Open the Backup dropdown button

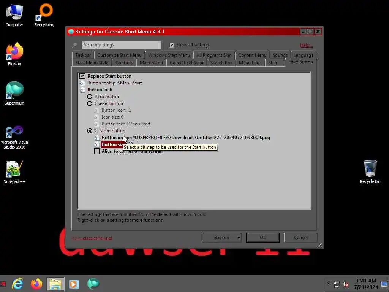point(221,238)
